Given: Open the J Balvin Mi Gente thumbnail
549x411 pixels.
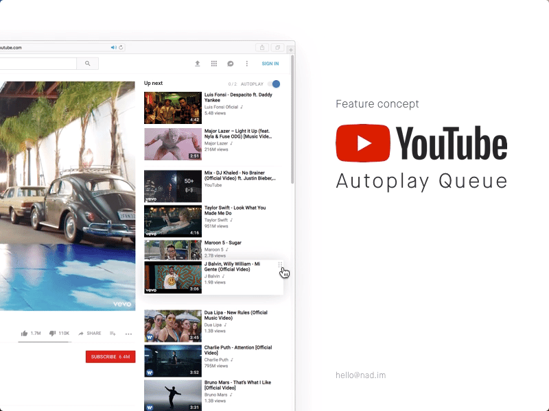Looking at the screenshot, I should point(173,277).
